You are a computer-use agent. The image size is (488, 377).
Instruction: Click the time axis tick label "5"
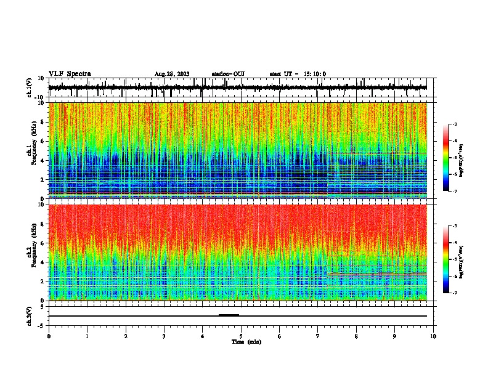pos(241,336)
